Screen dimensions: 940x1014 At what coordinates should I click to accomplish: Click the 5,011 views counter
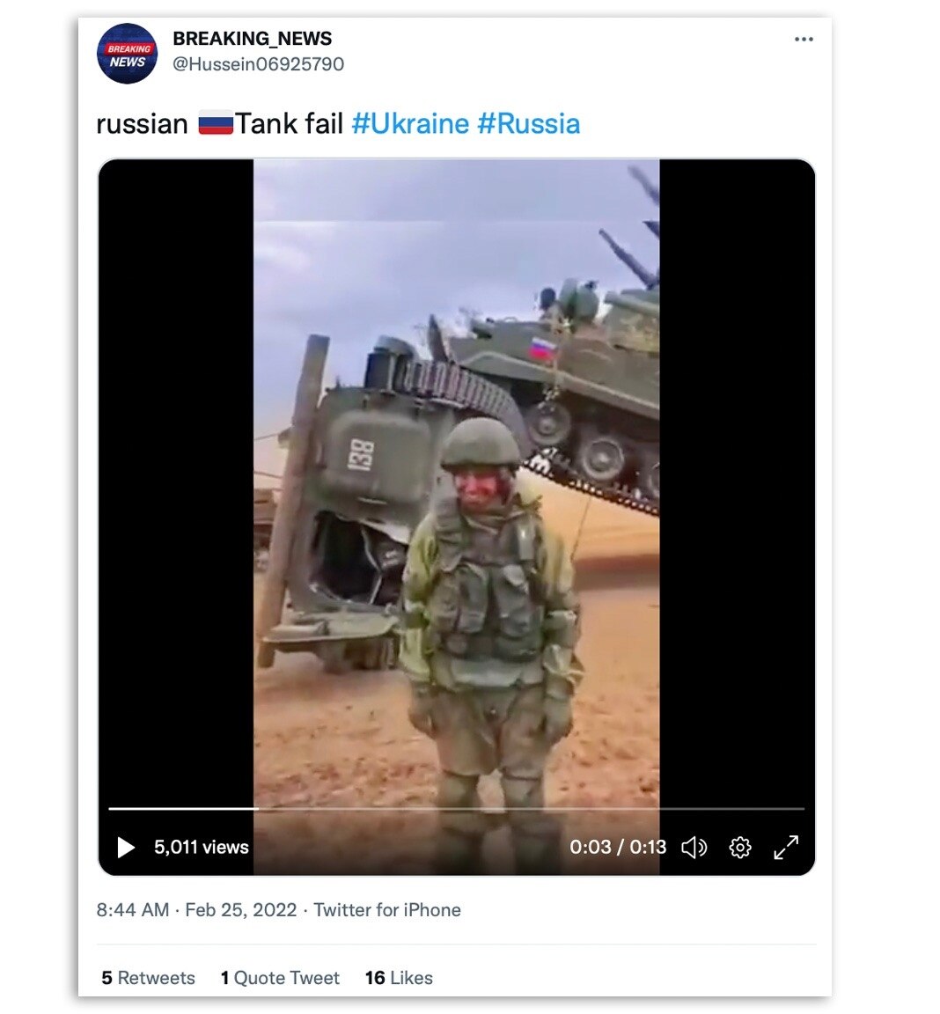click(202, 847)
